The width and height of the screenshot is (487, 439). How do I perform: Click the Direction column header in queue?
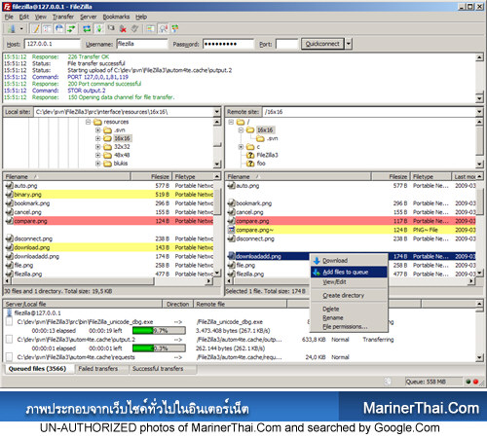[x=177, y=305]
